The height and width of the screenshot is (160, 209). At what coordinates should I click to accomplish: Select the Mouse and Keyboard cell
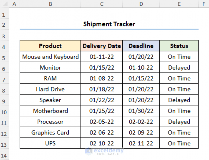pyautogui.click(x=50, y=57)
